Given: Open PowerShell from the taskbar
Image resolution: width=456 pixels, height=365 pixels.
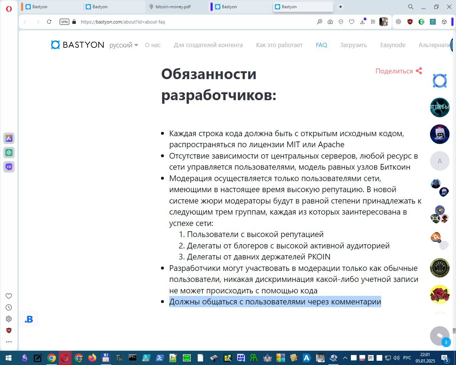Looking at the screenshot, I should [x=160, y=358].
